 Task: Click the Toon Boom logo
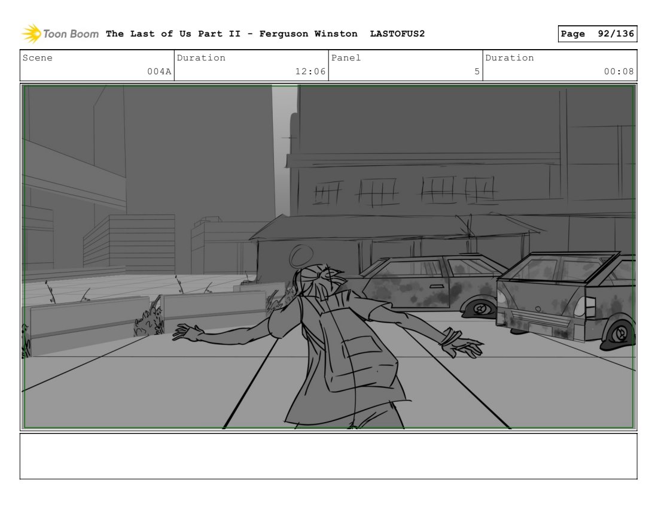click(x=60, y=34)
